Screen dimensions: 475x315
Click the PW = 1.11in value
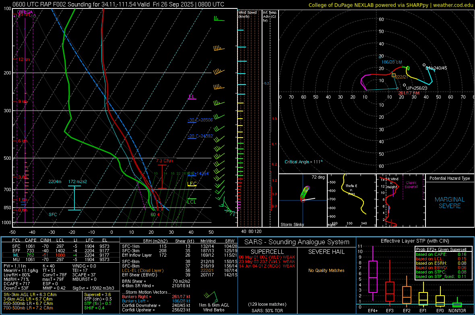15,266
